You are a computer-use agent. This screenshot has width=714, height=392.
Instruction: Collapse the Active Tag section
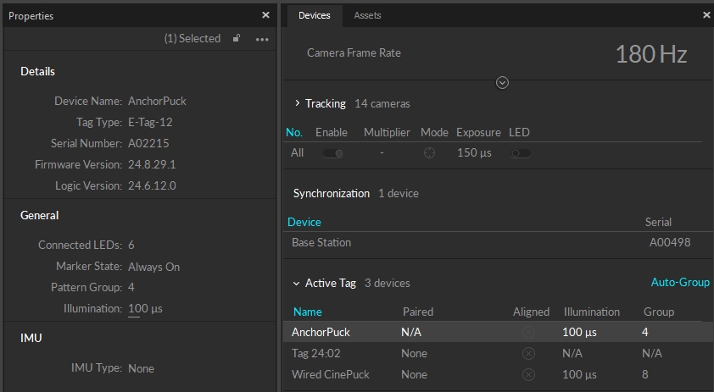click(x=296, y=284)
